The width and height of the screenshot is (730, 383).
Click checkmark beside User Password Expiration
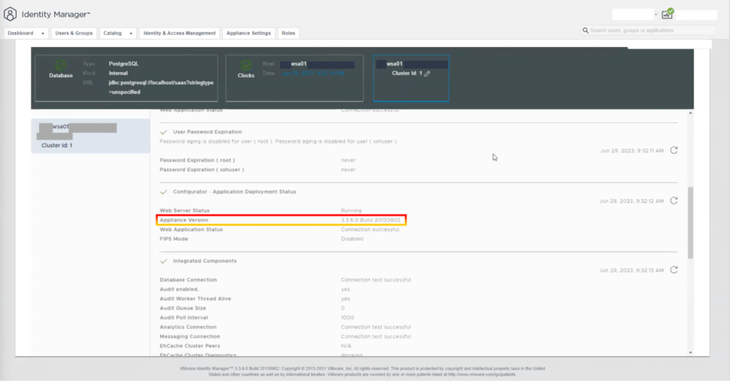163,132
